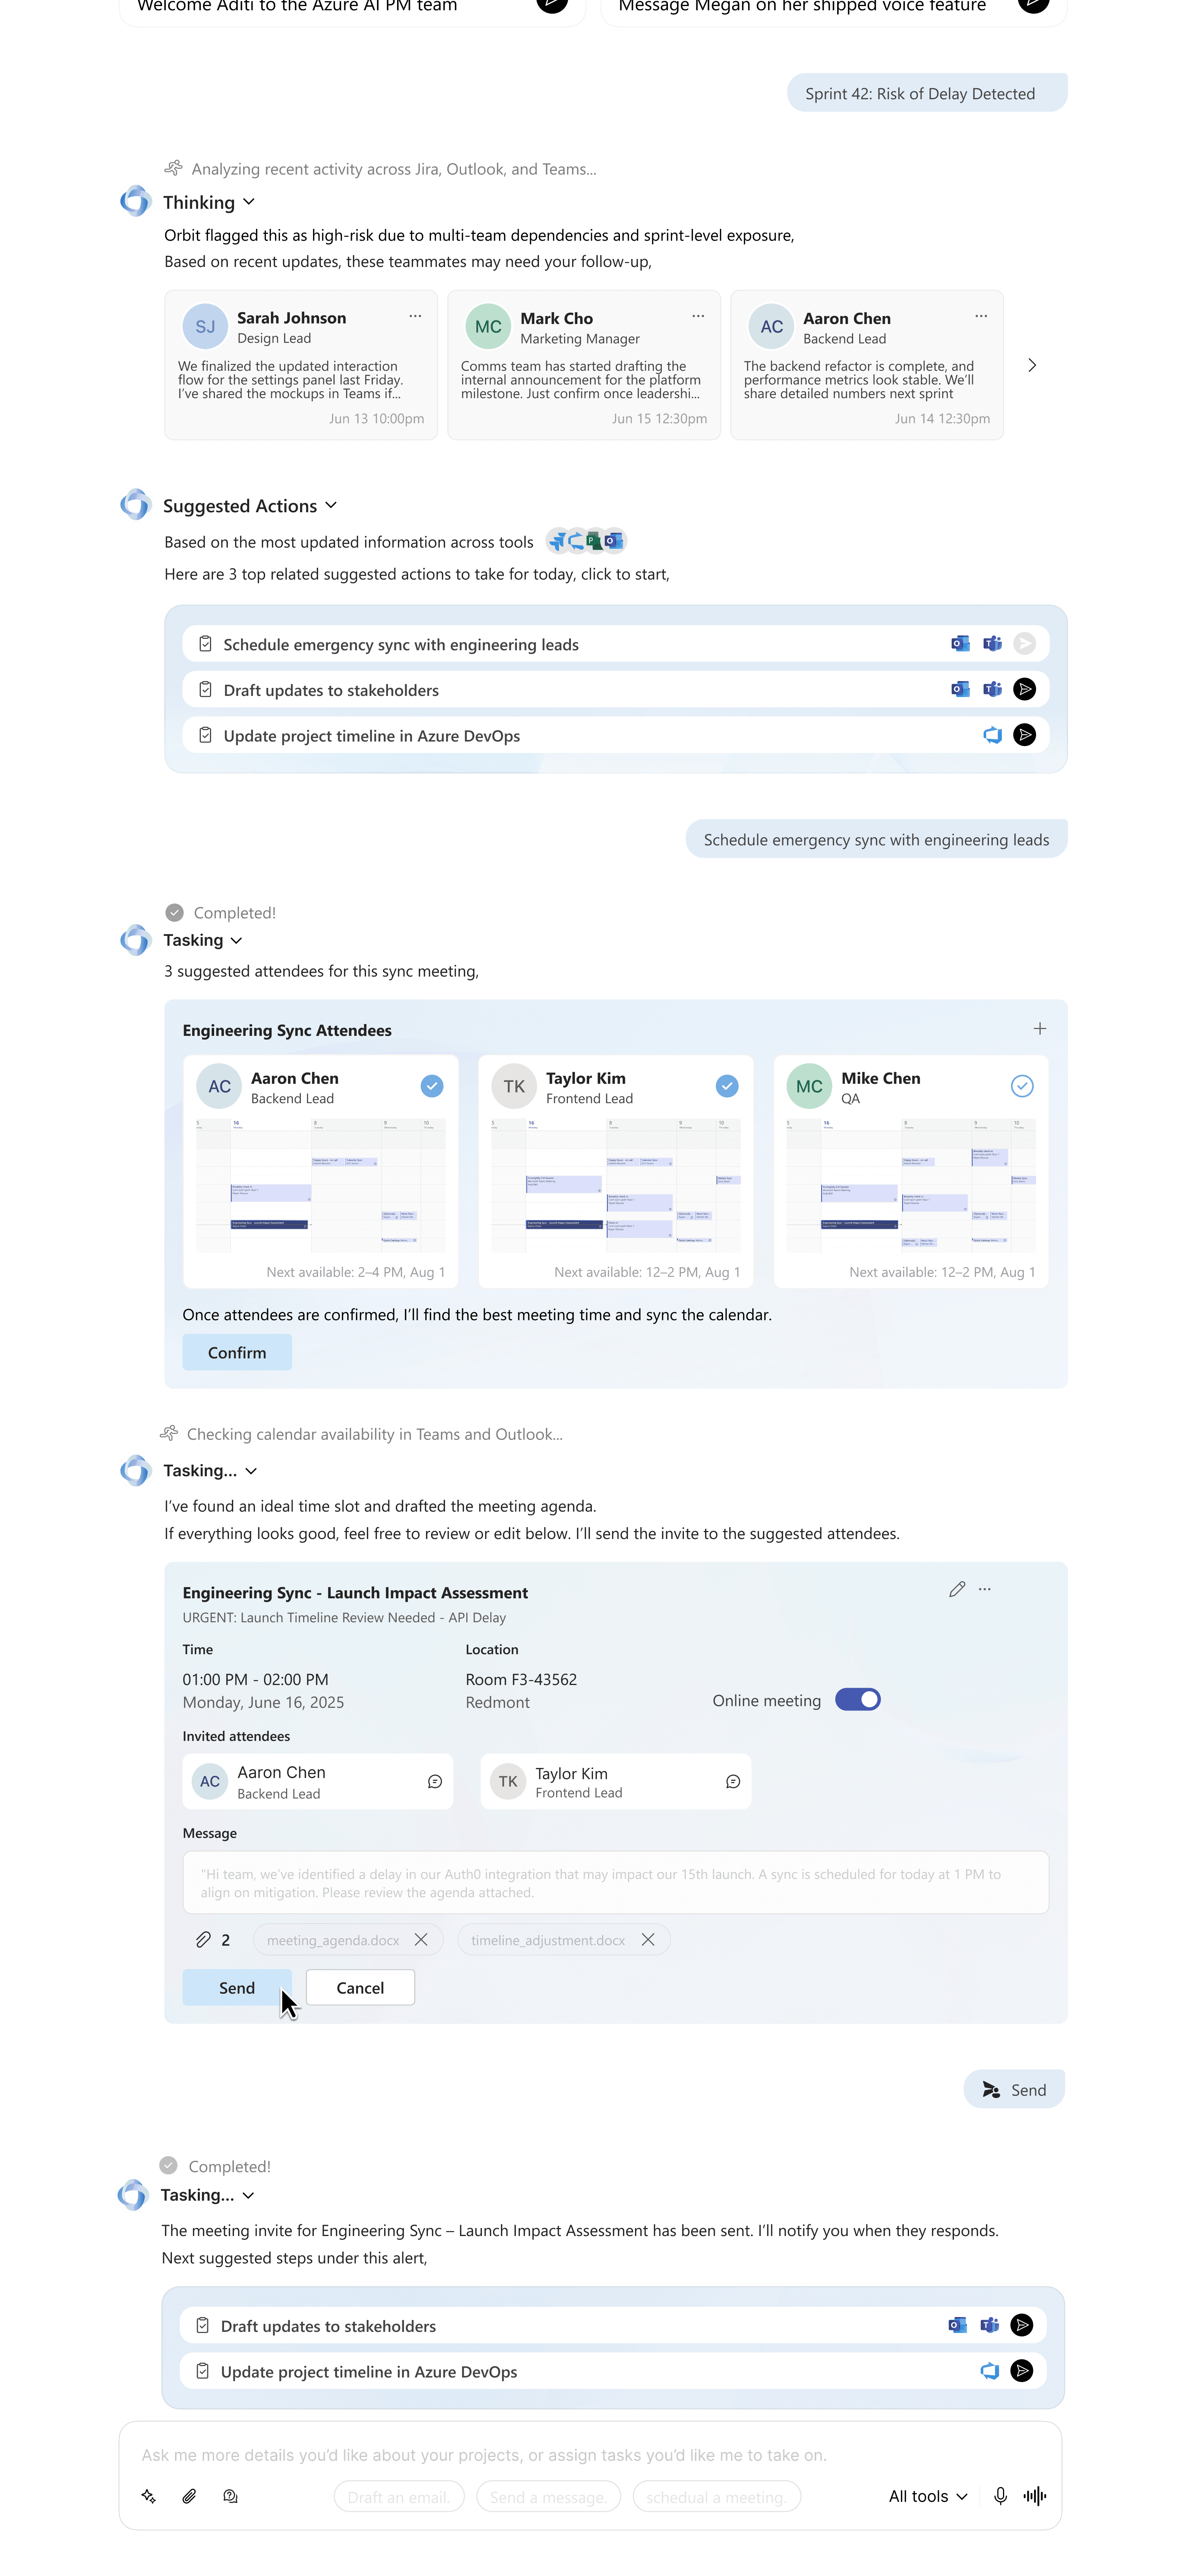Click the Confirm attendees button

pos(237,1352)
